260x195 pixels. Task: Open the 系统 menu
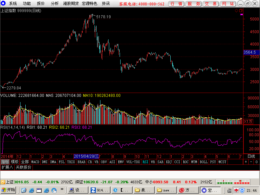[x=13, y=4]
